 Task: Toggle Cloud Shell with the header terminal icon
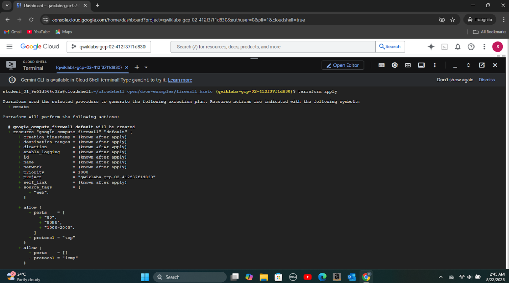[x=444, y=47]
